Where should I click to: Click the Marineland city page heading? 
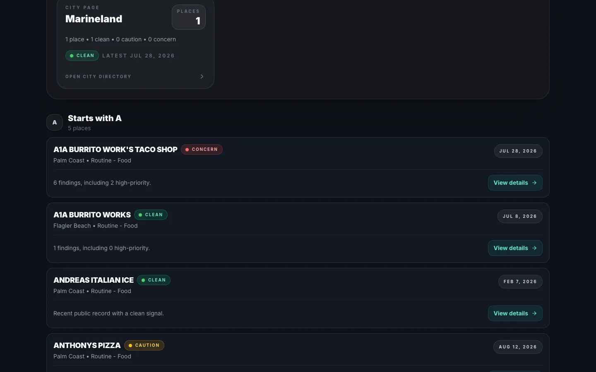(94, 19)
